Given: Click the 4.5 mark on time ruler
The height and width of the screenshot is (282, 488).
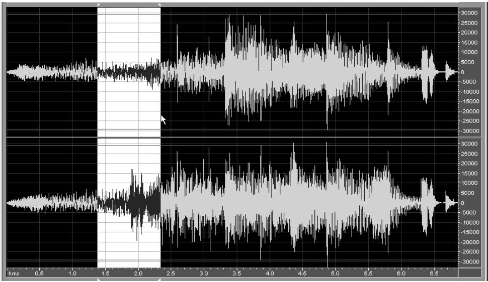Looking at the screenshot, I should pos(302,273).
